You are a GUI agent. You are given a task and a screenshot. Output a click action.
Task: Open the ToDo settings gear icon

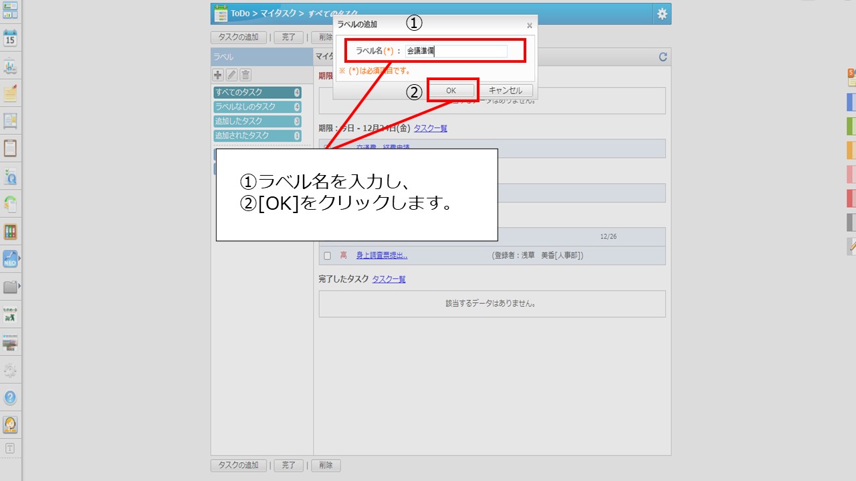[662, 14]
